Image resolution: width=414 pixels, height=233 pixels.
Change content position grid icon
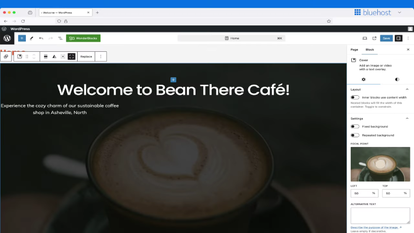click(63, 56)
